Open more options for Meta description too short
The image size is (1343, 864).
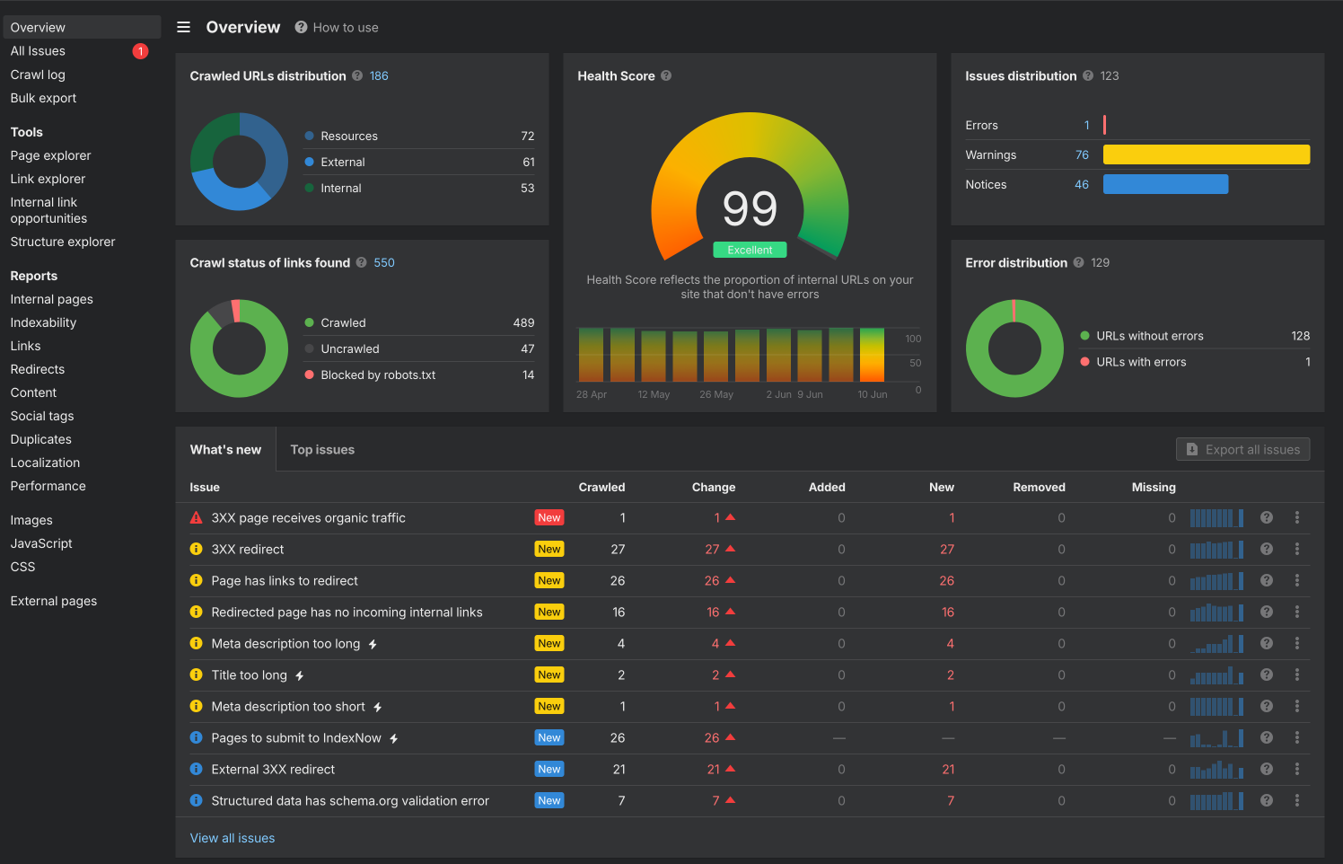coord(1297,706)
